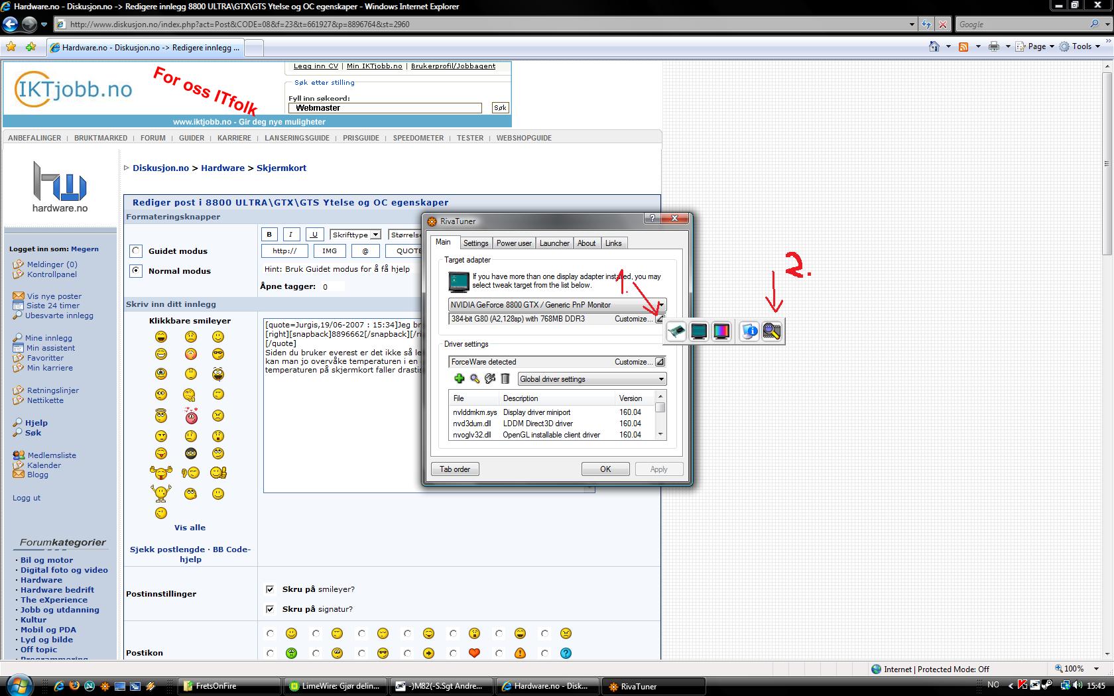Viewport: 1114px width, 696px height.
Task: Switch to About tab
Action: 586,243
